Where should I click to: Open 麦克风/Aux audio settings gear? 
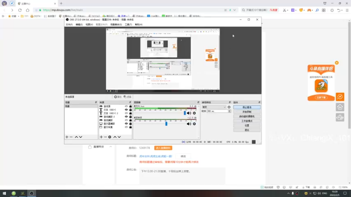click(194, 113)
